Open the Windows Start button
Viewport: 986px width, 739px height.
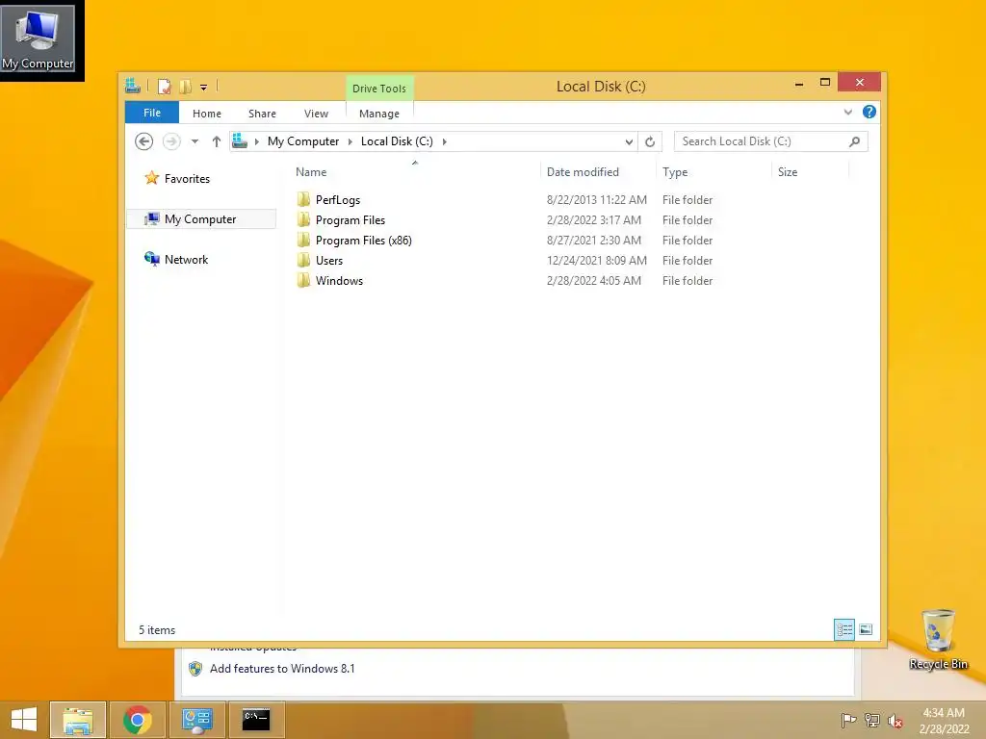coord(23,720)
